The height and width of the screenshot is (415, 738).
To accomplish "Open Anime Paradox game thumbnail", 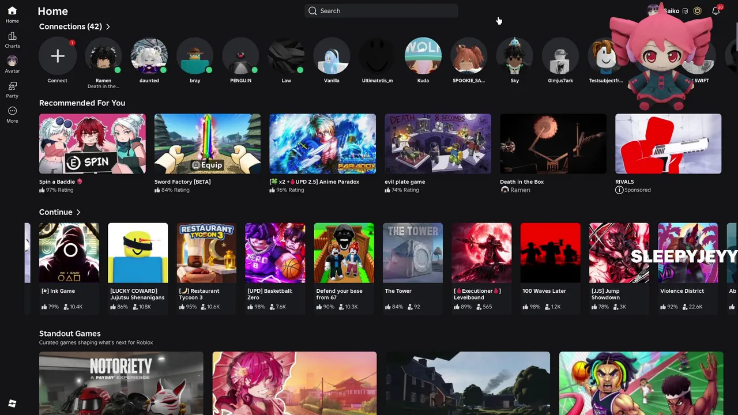I will coord(323,144).
